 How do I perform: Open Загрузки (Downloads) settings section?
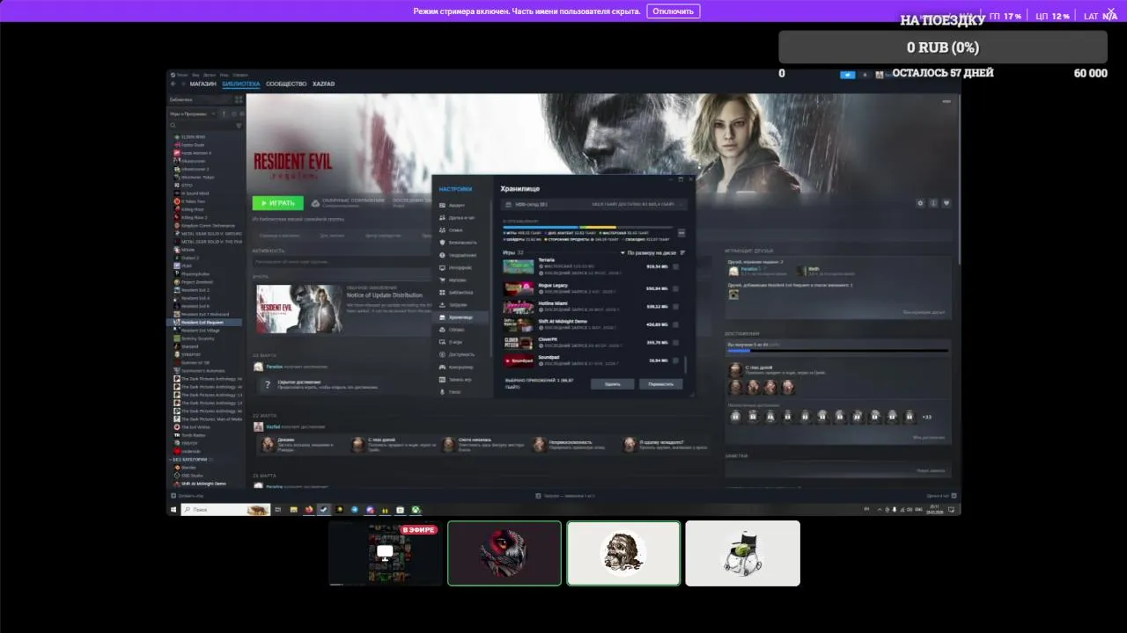461,304
